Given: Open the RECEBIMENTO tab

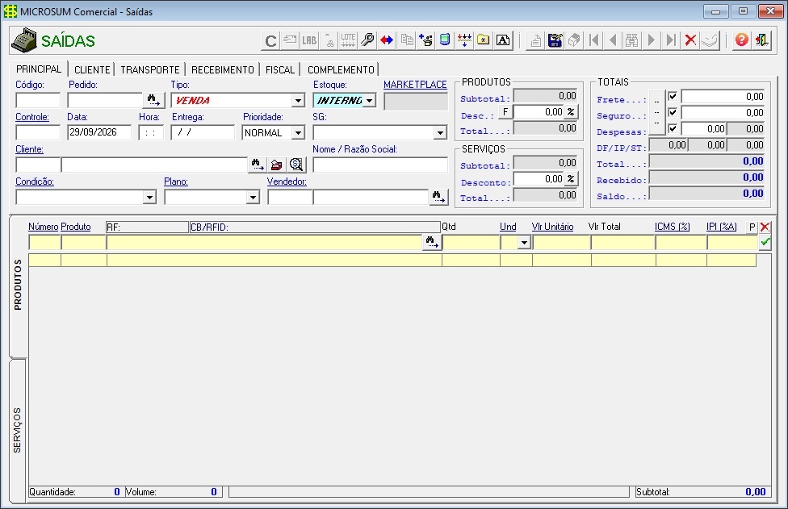Looking at the screenshot, I should tap(223, 69).
